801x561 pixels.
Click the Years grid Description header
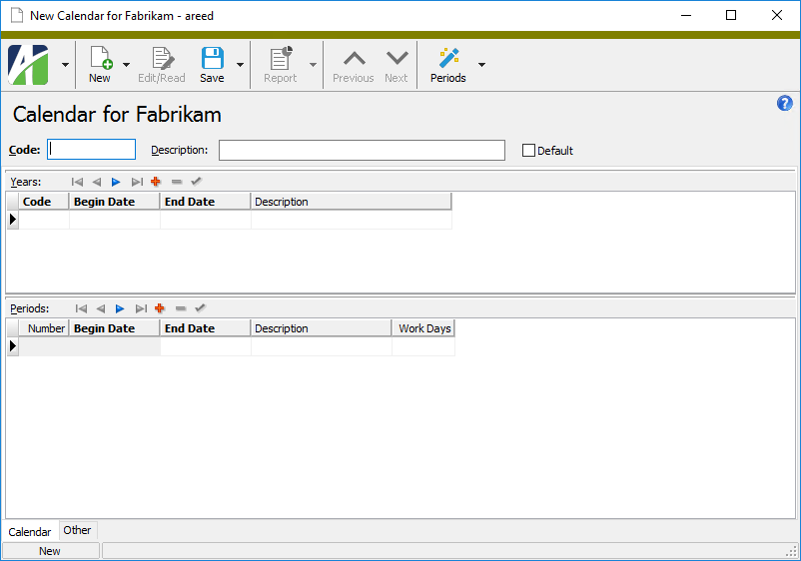(352, 202)
